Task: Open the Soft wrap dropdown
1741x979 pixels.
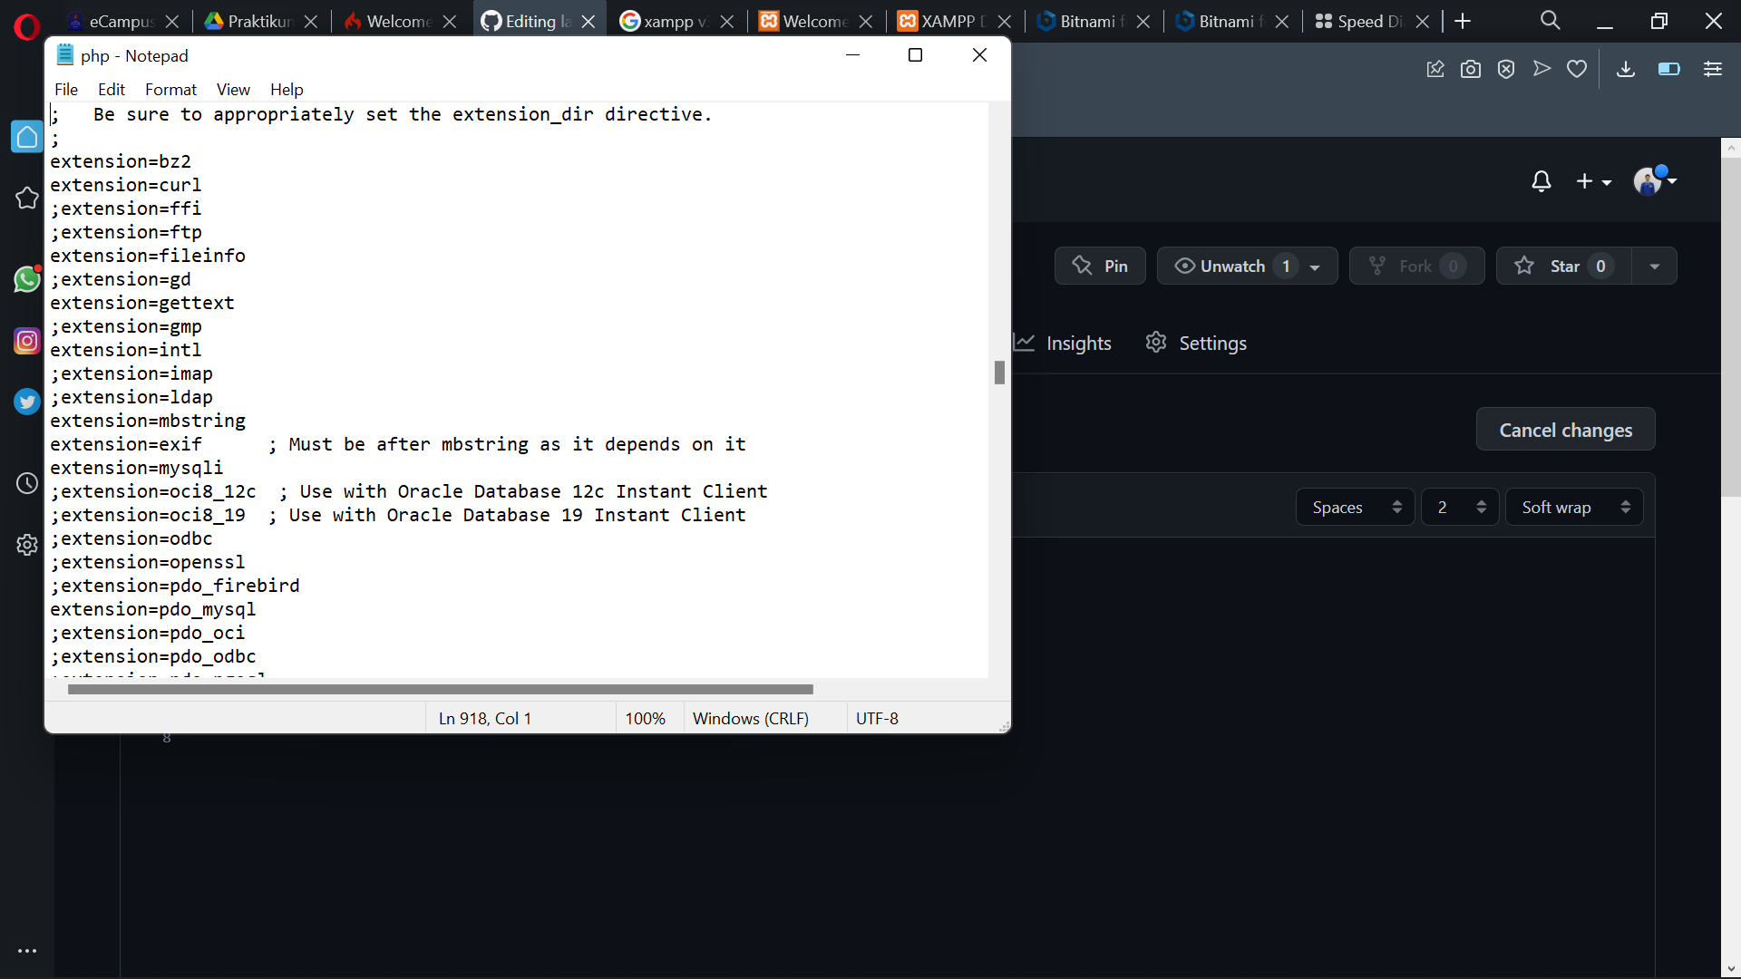Action: click(x=1574, y=507)
